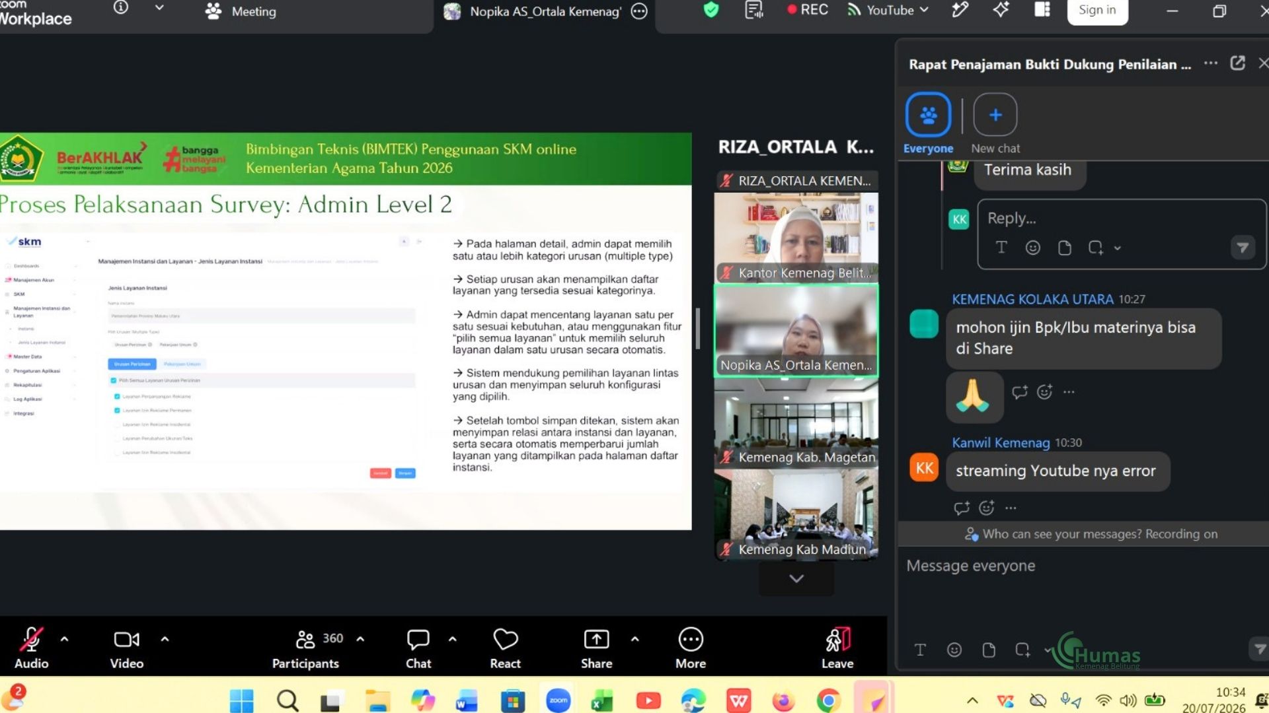The image size is (1269, 713).
Task: Add reaction to Kolaka Utara message
Action: (x=1045, y=392)
